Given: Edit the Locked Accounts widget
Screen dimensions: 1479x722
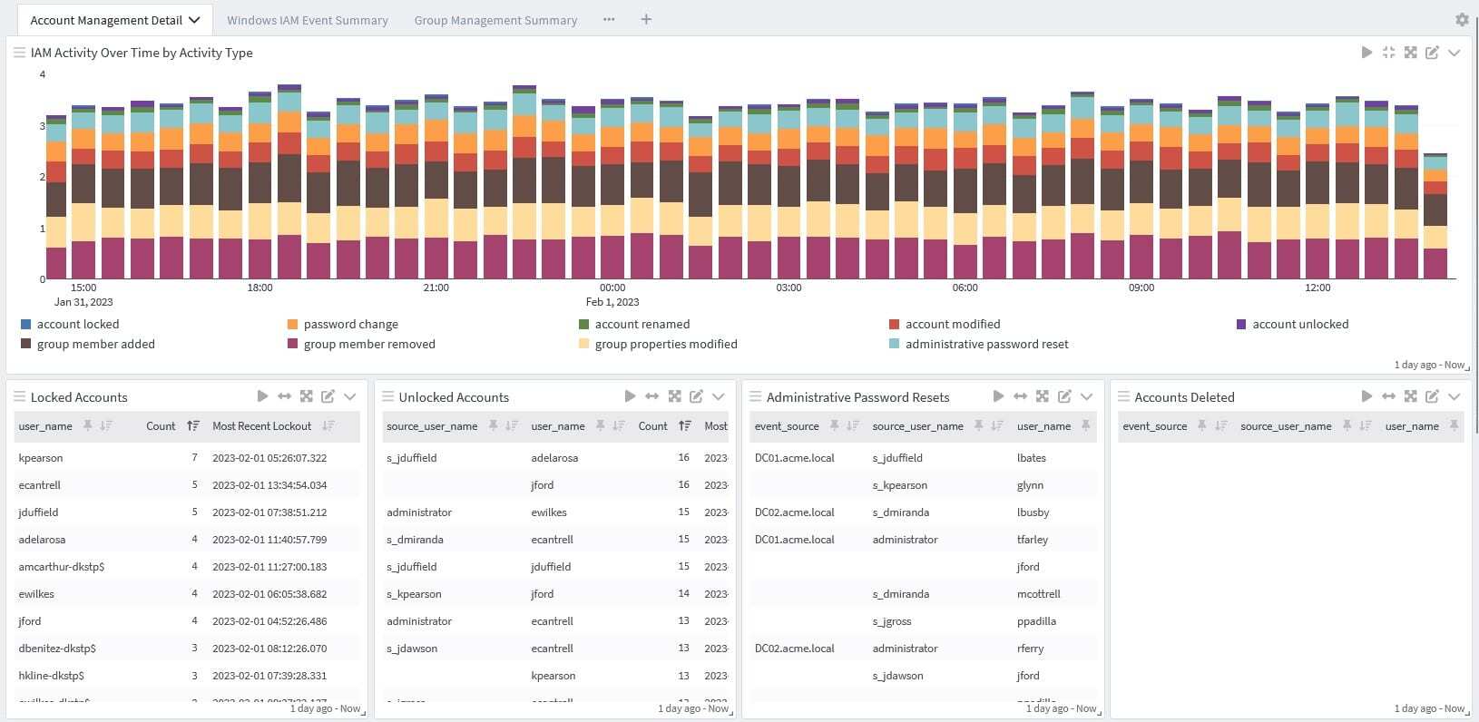Looking at the screenshot, I should 328,396.
